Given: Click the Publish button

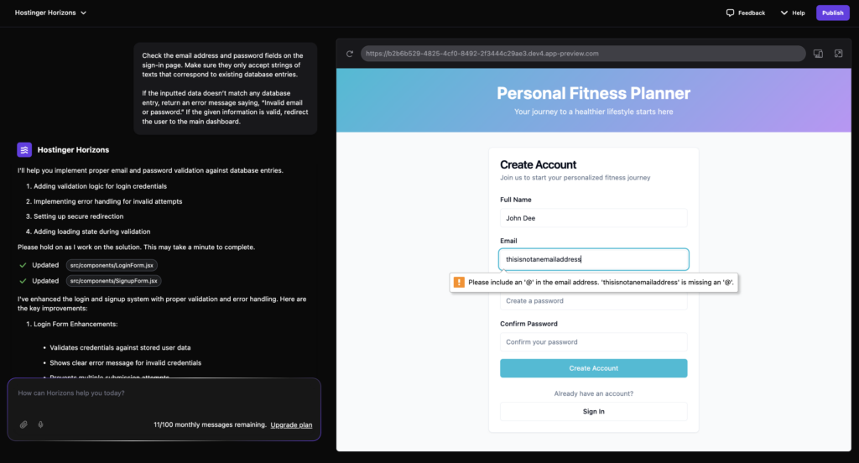Looking at the screenshot, I should coord(832,13).
